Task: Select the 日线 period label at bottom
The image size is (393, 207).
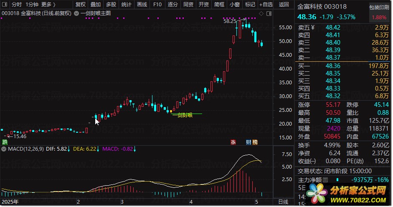Action: (x=283, y=202)
